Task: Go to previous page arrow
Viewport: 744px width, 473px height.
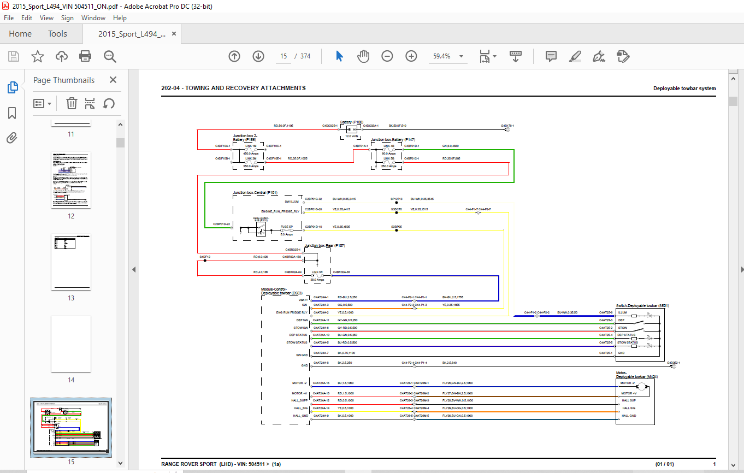Action: tap(234, 56)
